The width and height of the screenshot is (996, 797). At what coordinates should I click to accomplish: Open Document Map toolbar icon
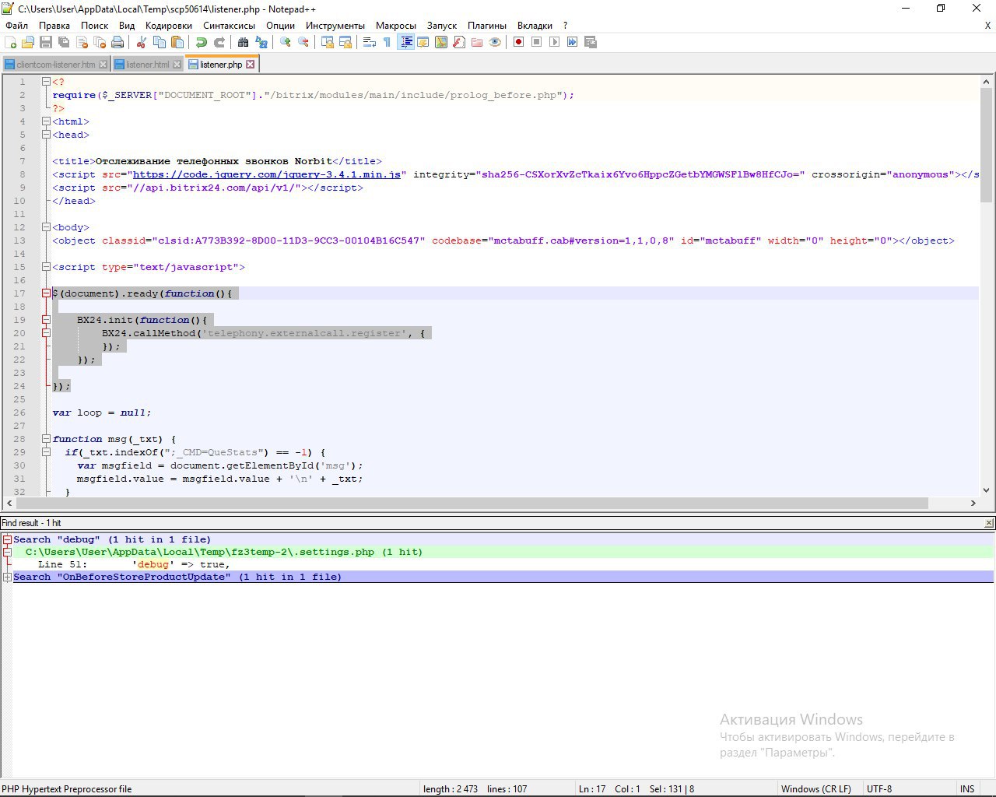tap(441, 42)
